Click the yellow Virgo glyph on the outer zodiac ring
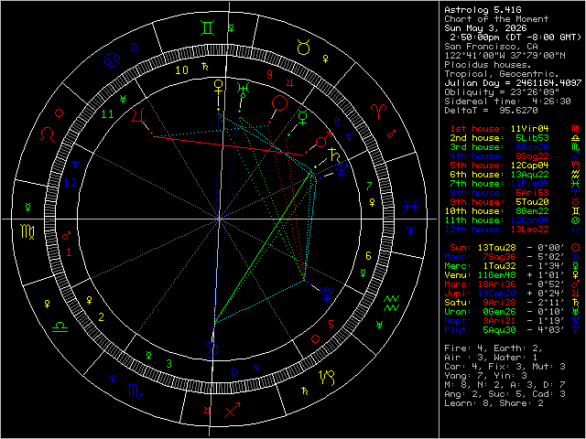 [x=28, y=231]
